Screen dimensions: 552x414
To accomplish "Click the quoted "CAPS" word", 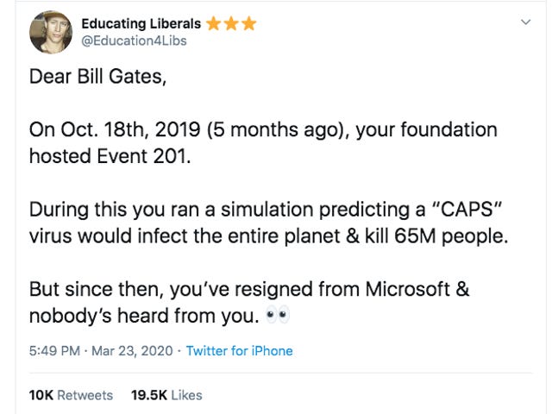I will tap(466, 209).
